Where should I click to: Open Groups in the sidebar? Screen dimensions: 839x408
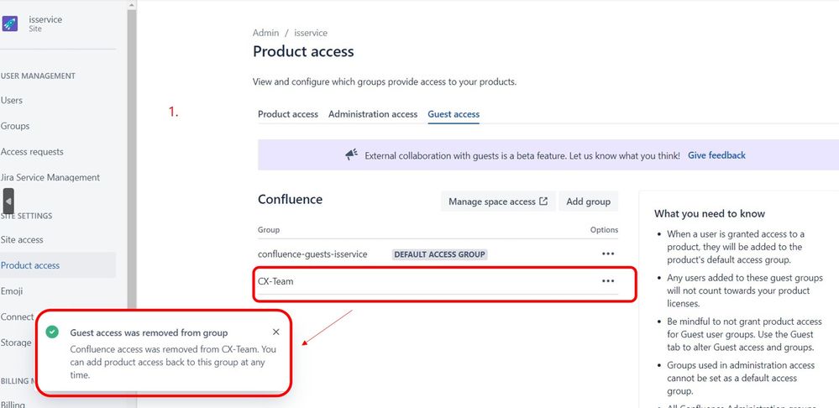coord(15,126)
